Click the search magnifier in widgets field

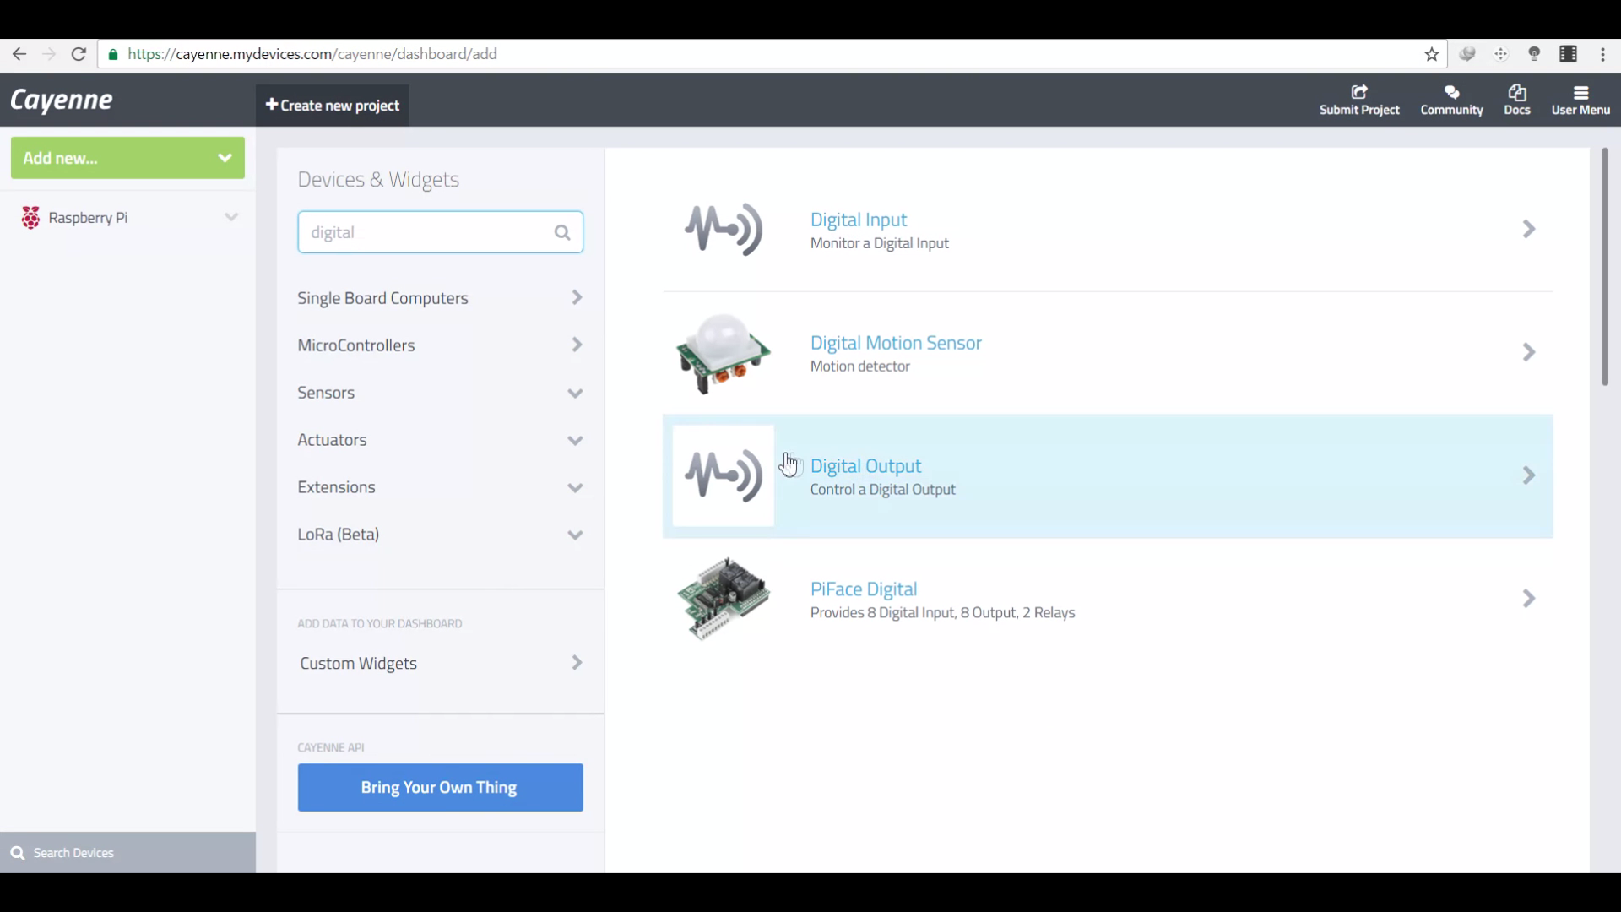(562, 232)
